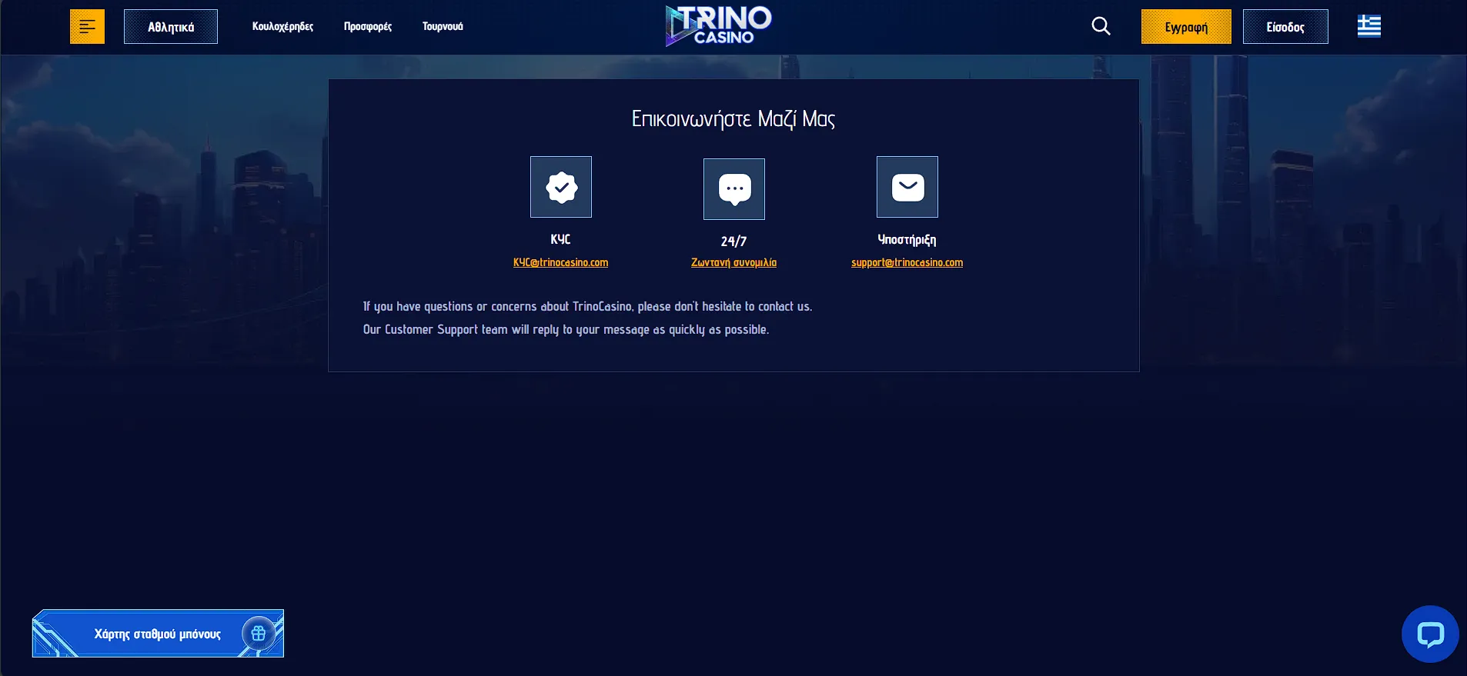This screenshot has height=676, width=1467.
Task: Go to the Προσφορές page
Action: 368,26
